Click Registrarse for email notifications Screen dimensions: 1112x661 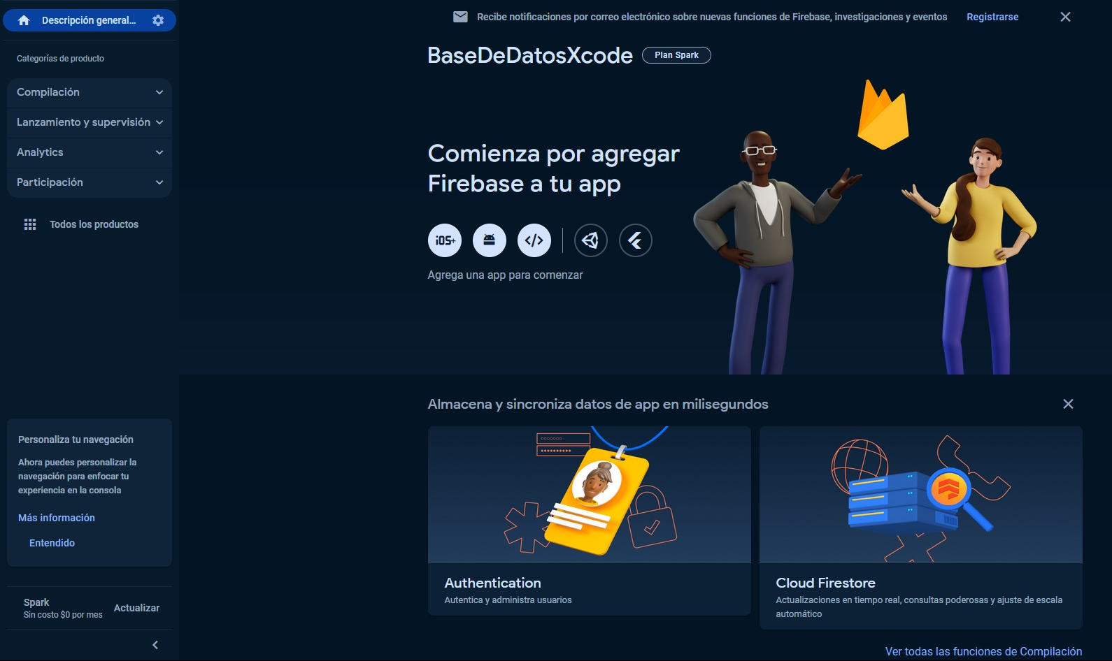992,17
